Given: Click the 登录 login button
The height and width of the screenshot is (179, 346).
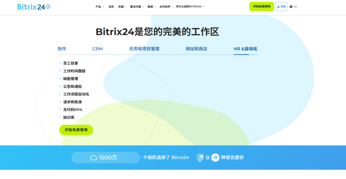Looking at the screenshot, I should [281, 7].
